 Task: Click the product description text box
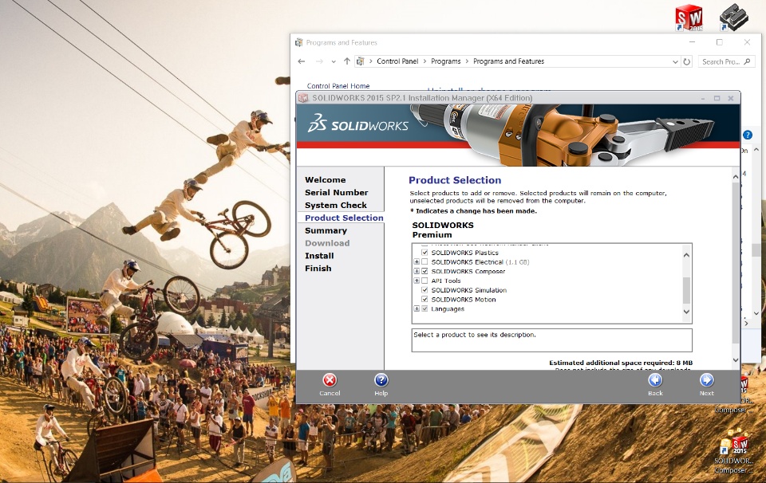tap(551, 340)
